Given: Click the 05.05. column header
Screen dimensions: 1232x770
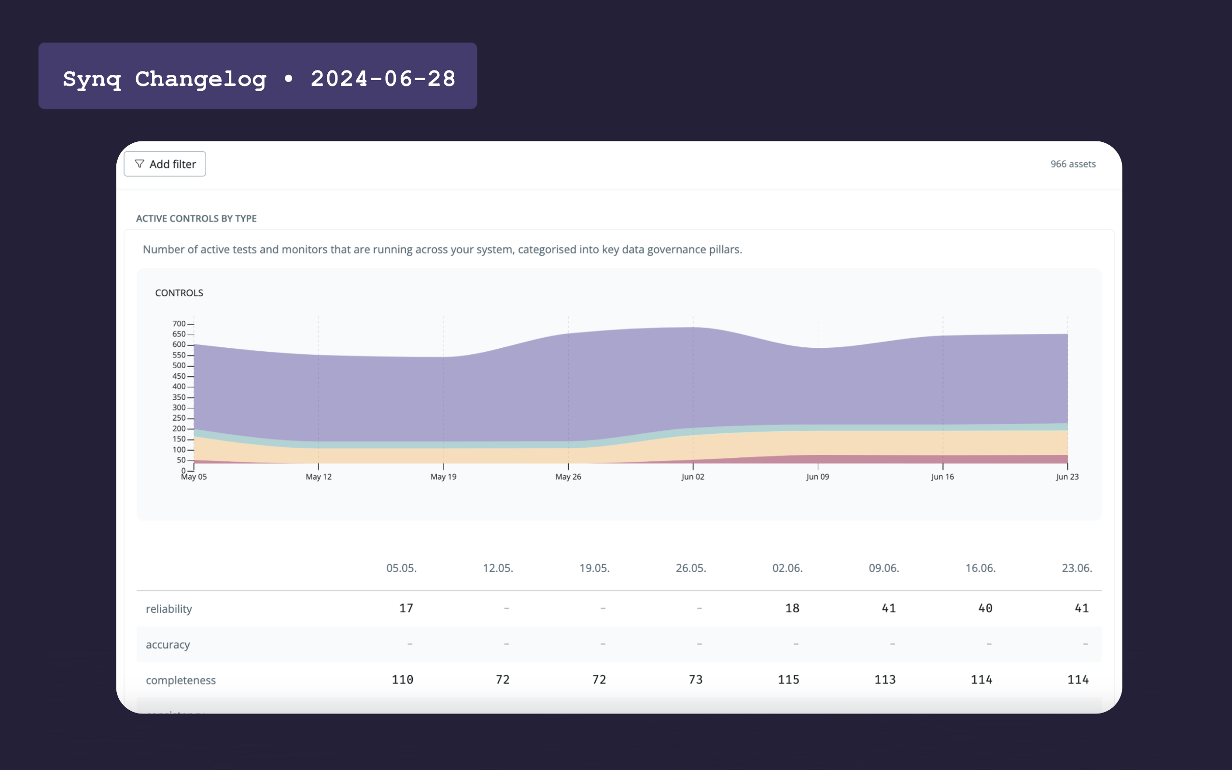Looking at the screenshot, I should pyautogui.click(x=402, y=568).
